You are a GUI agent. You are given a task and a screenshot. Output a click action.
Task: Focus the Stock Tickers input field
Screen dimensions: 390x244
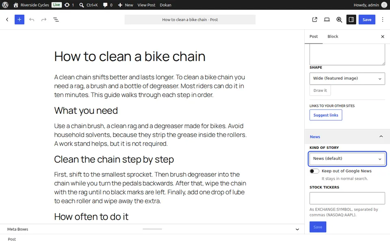pos(347,198)
